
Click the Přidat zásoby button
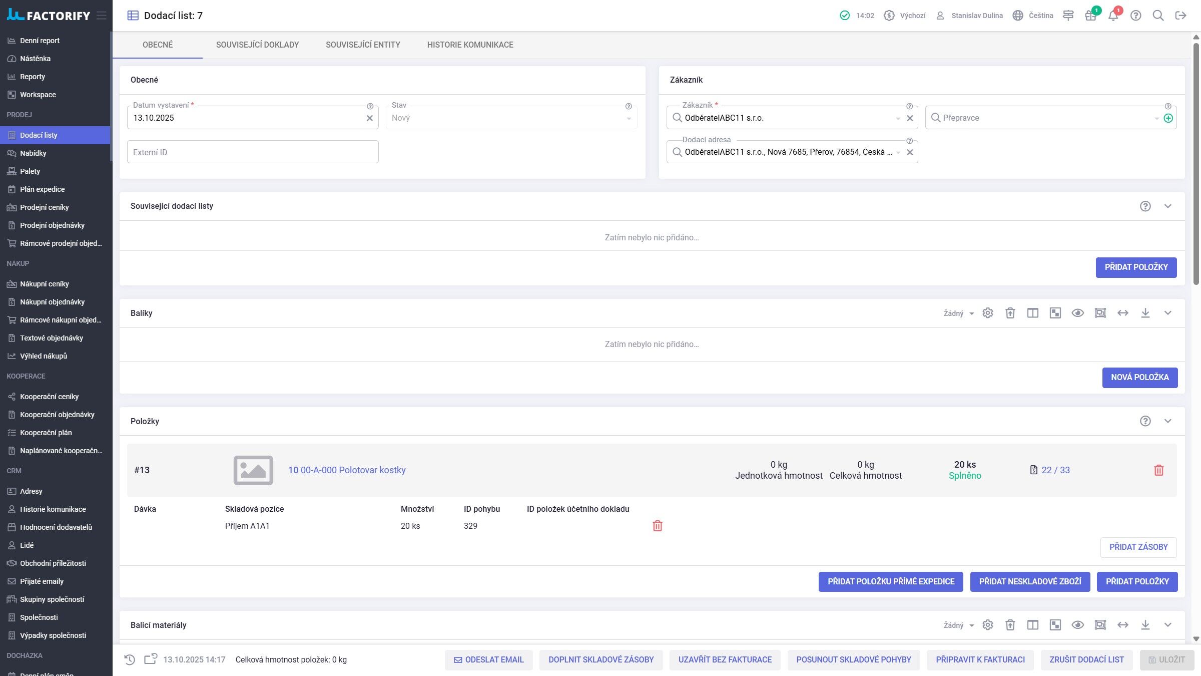1138,547
